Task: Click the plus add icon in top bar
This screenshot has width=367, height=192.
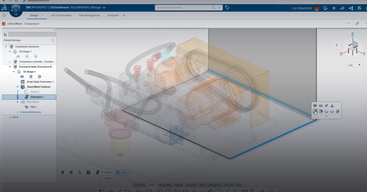Action: click(334, 8)
